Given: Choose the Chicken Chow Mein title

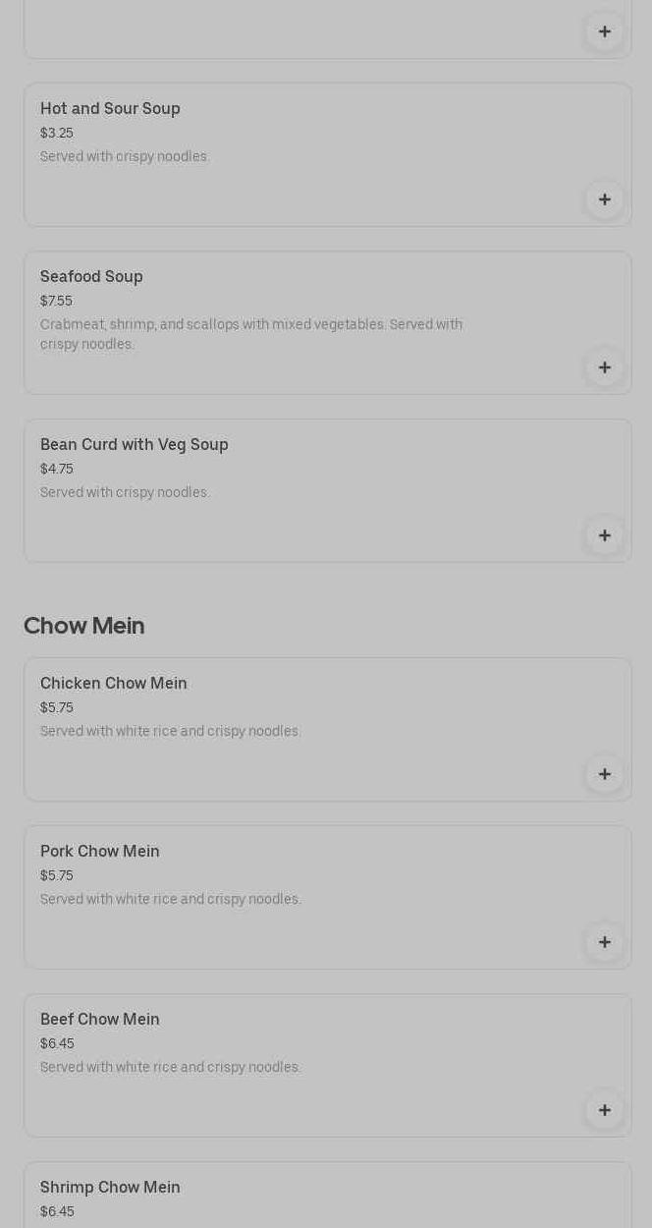Looking at the screenshot, I should point(113,684).
